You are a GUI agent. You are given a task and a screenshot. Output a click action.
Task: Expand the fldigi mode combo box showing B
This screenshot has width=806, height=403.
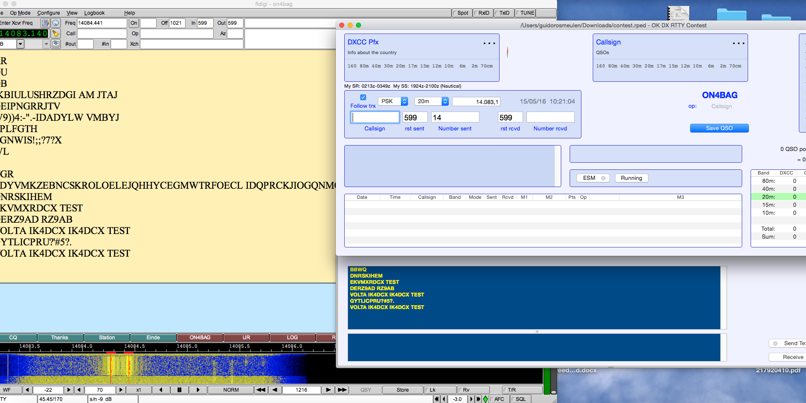pyautogui.click(x=20, y=44)
